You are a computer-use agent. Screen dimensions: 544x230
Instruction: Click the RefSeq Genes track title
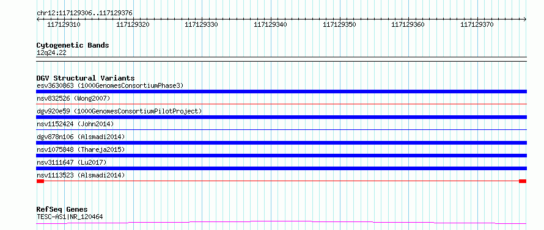(62, 210)
